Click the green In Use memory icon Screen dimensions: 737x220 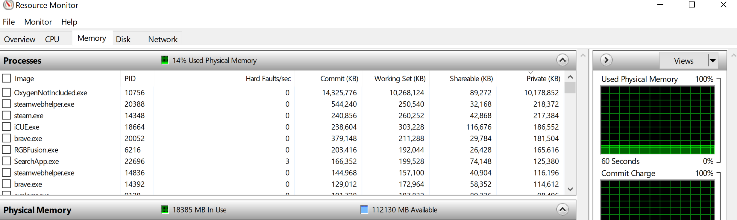pos(165,209)
